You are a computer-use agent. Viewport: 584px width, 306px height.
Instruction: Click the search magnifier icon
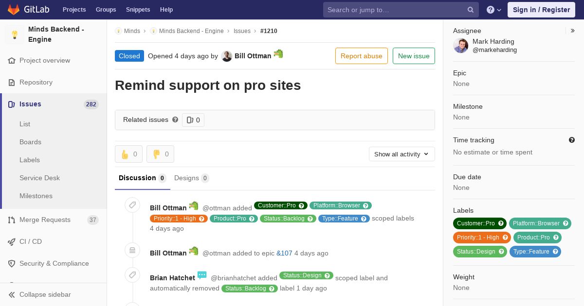[471, 10]
